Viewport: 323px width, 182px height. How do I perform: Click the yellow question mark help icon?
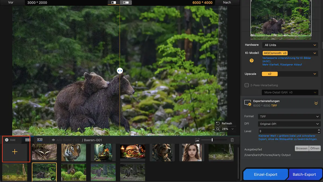click(252, 60)
